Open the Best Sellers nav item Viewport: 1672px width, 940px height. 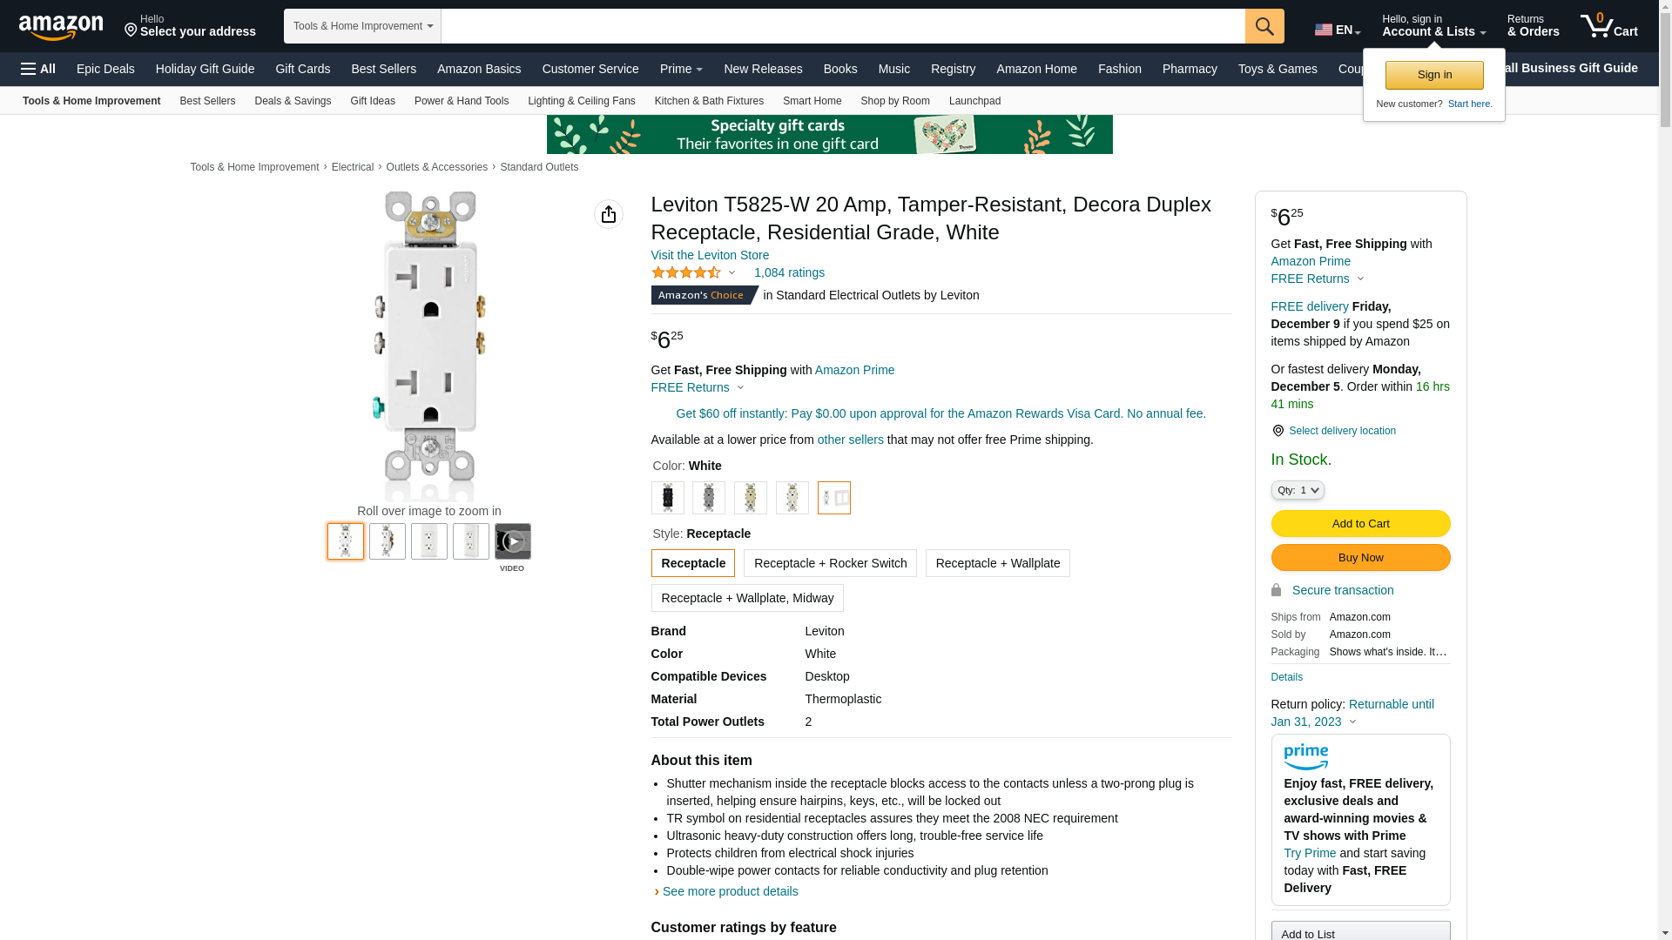coord(383,69)
